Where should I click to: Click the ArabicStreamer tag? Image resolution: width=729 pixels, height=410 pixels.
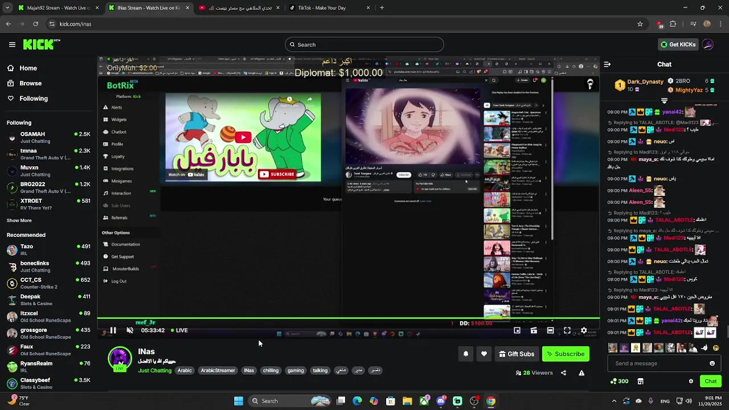click(x=218, y=371)
